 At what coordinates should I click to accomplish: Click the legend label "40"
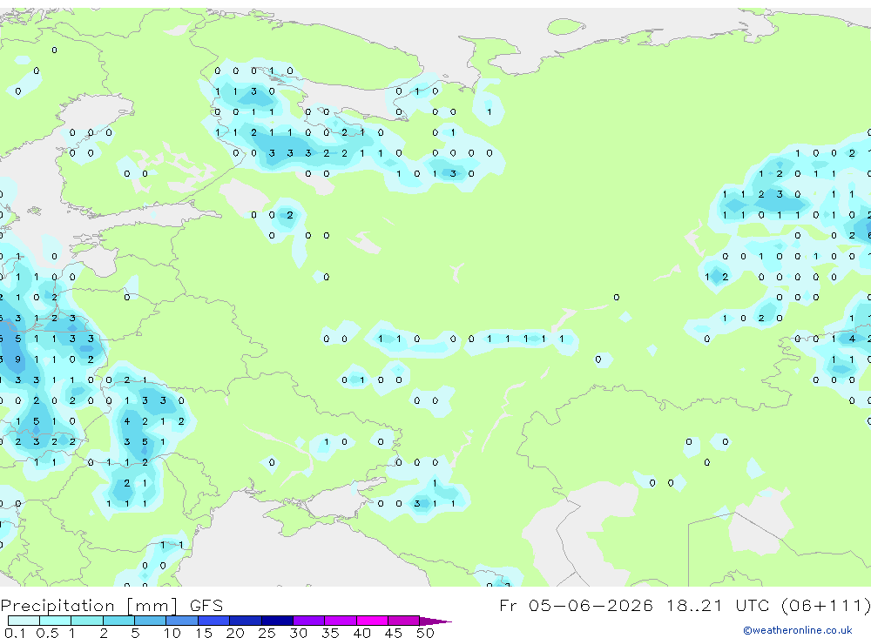click(361, 633)
